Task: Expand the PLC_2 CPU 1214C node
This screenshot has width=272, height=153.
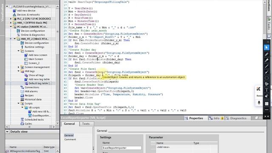Action: [x=11, y=19]
